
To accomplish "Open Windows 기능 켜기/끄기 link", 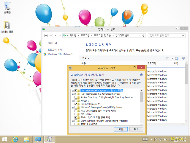I will click(60, 54).
